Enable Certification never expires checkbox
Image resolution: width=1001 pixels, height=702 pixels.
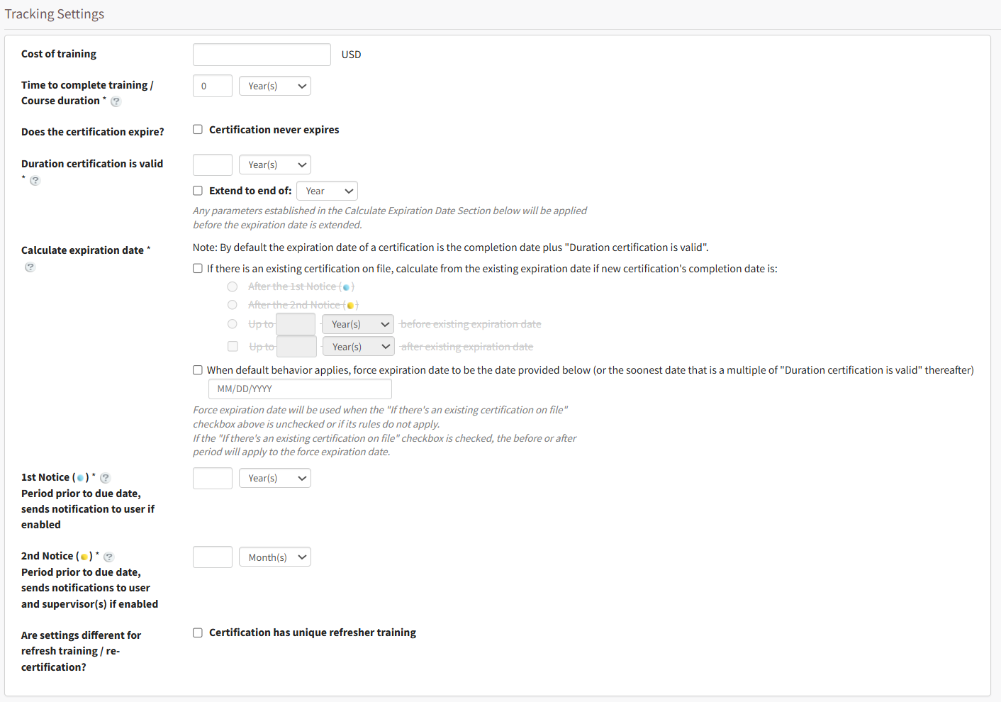[198, 130]
